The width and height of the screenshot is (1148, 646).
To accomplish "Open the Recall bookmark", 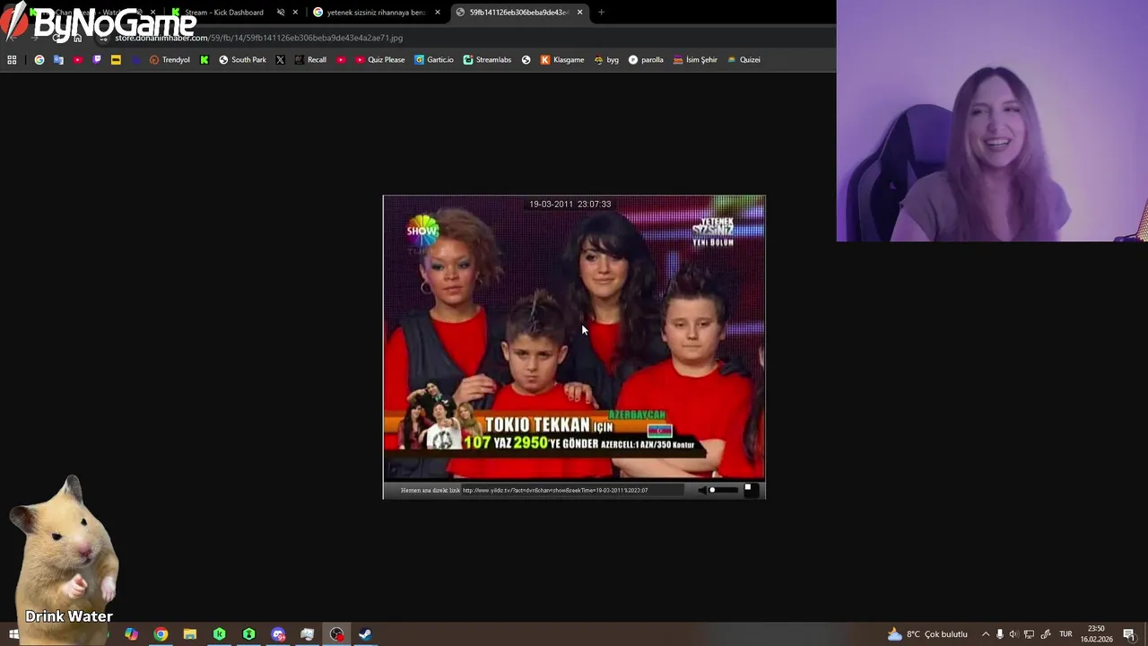I will tap(310, 60).
